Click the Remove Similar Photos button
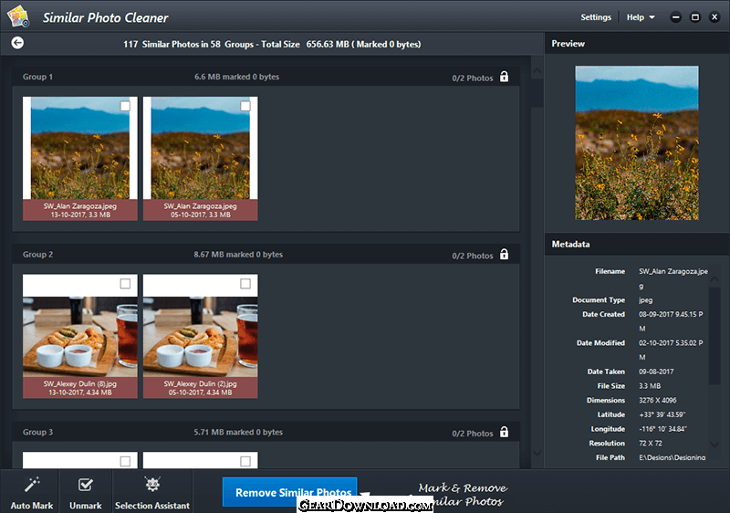The height and width of the screenshot is (513, 730). (x=289, y=492)
